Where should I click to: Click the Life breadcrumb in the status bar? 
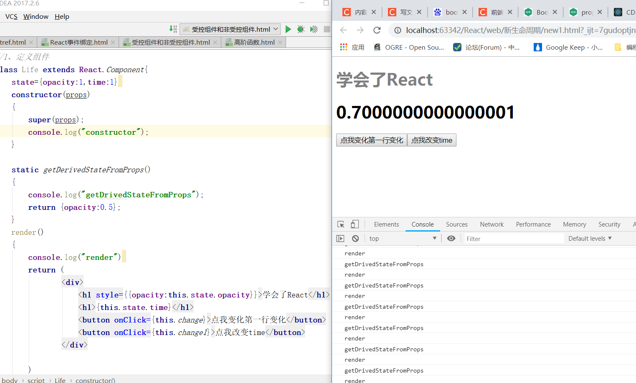[60, 380]
